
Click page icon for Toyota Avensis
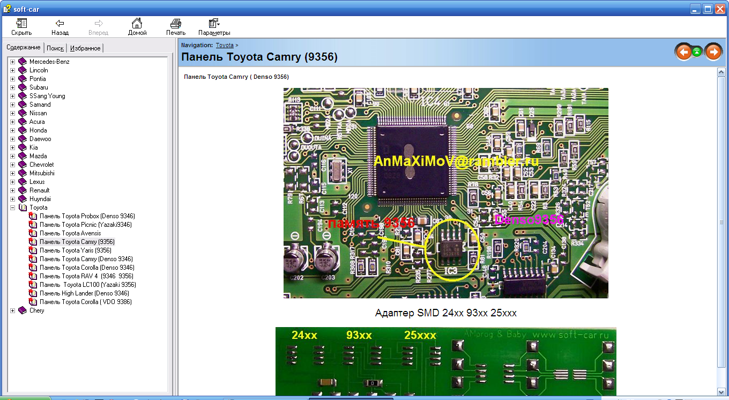tap(33, 233)
